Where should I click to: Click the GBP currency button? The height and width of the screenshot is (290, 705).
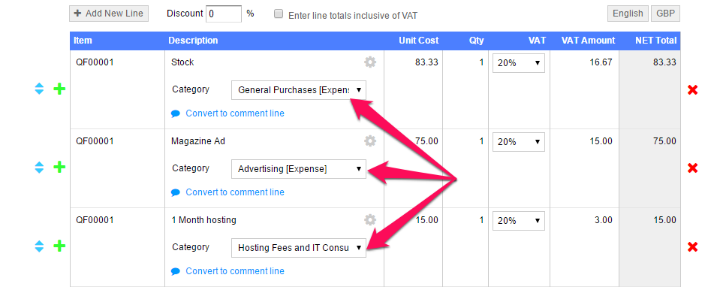pos(665,14)
